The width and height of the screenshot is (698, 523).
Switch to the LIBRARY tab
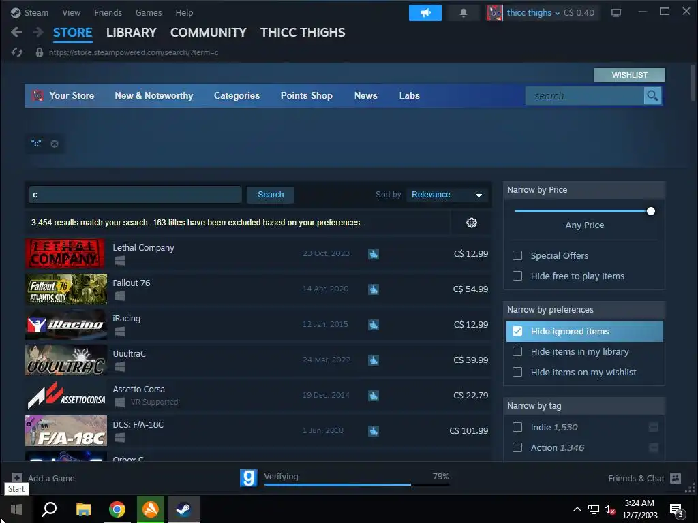coord(132,33)
